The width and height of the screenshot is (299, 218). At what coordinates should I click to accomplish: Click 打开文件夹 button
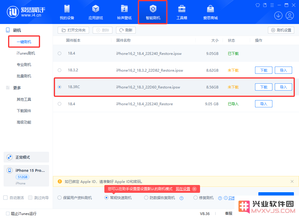[74, 30]
